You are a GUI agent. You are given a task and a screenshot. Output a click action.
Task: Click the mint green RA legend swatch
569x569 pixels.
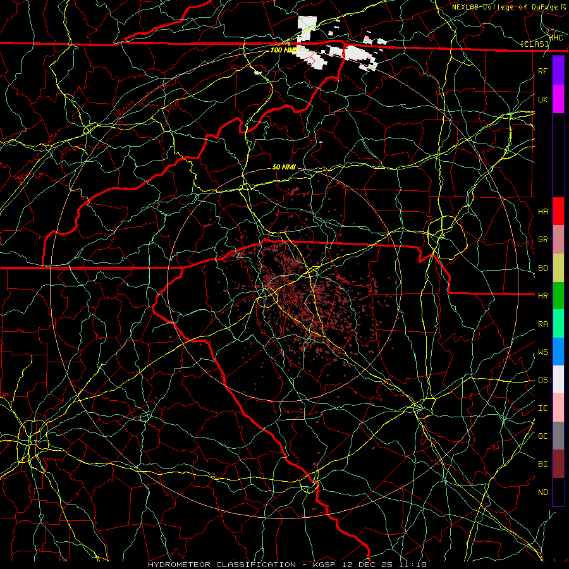[558, 324]
